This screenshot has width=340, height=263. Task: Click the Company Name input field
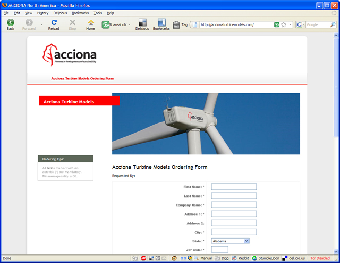click(234, 205)
